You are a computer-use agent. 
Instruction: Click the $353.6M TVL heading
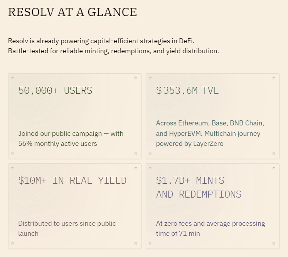187,90
